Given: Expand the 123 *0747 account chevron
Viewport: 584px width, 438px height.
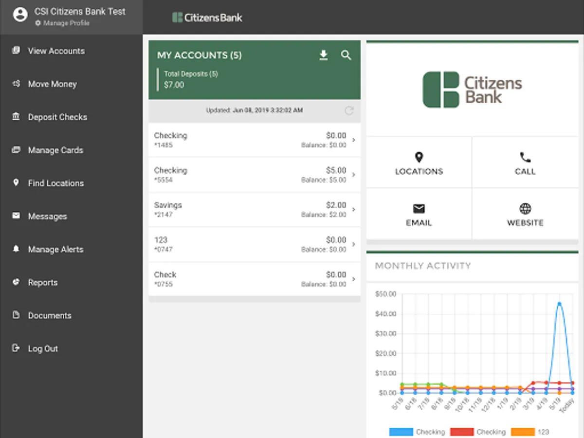Looking at the screenshot, I should pos(354,244).
